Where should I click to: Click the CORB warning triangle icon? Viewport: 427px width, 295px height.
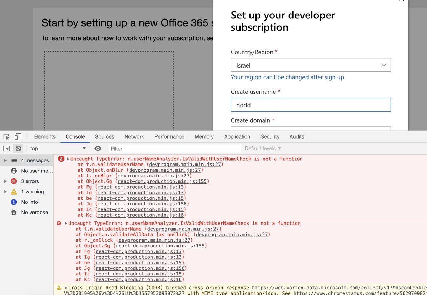tap(59, 288)
